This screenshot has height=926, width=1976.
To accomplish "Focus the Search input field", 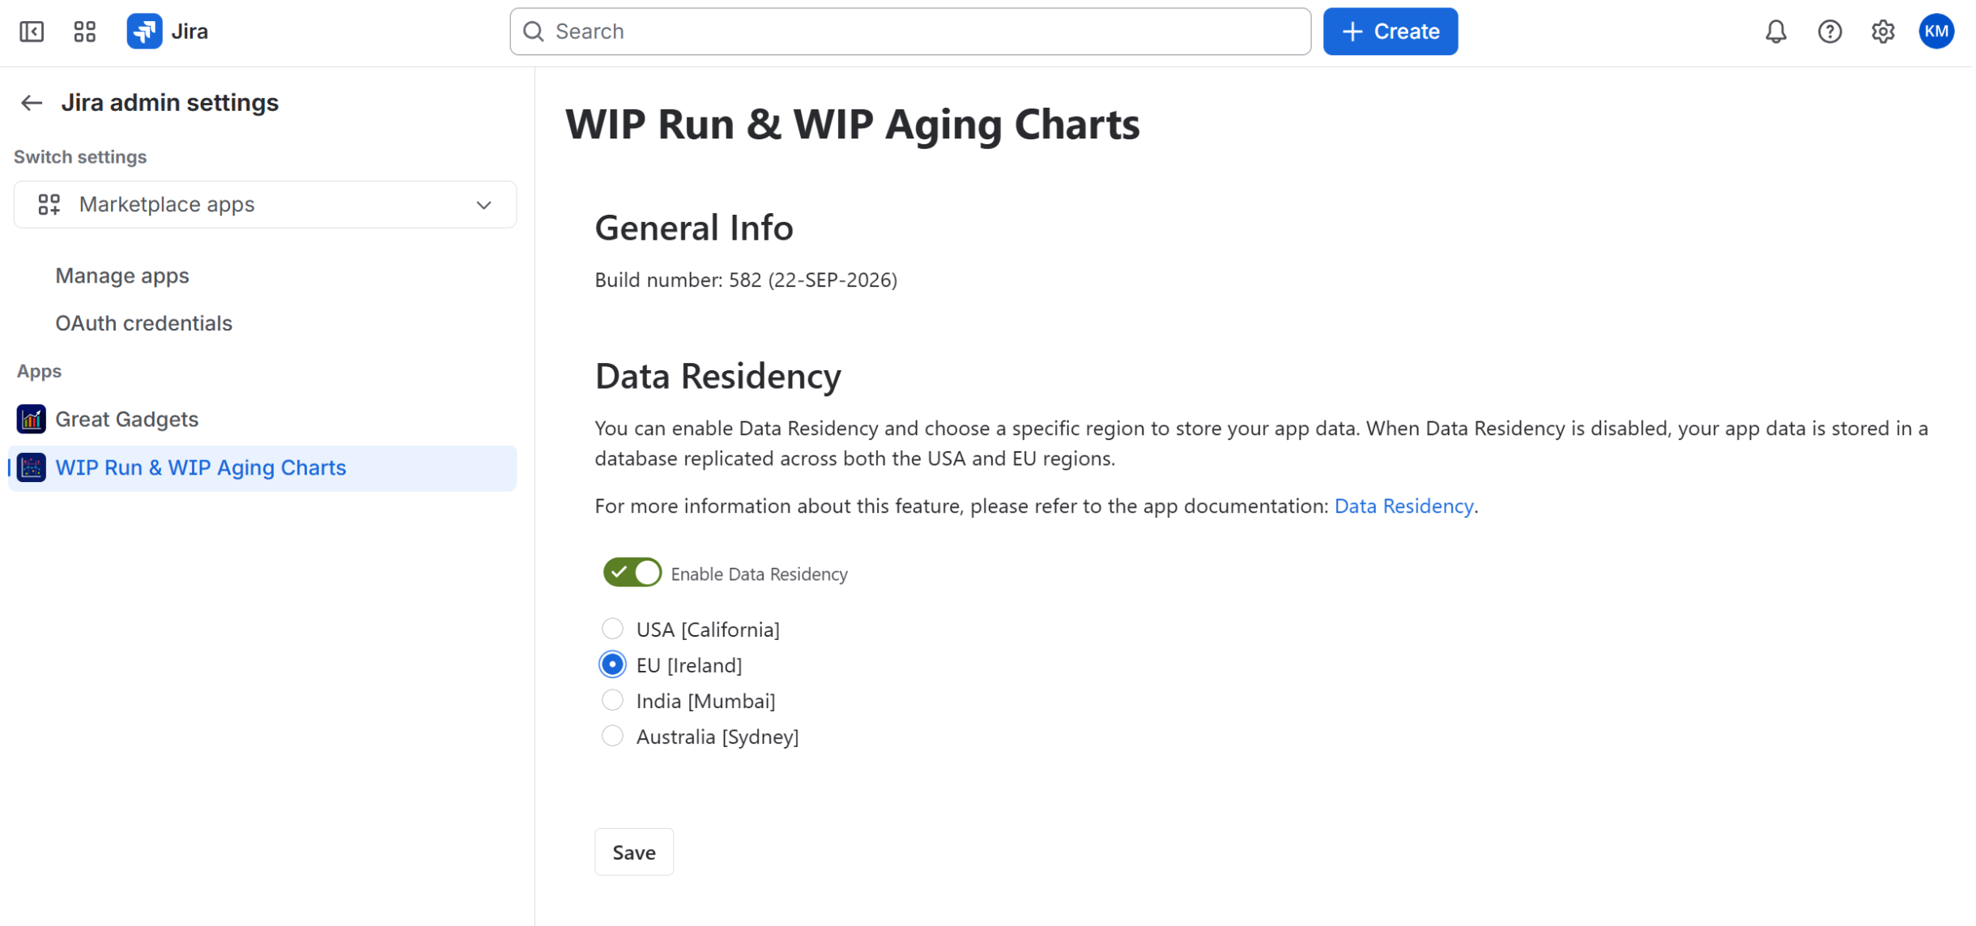I will (x=910, y=32).
